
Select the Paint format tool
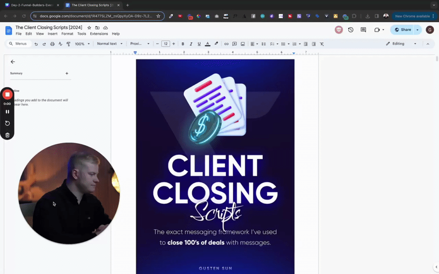pos(68,44)
